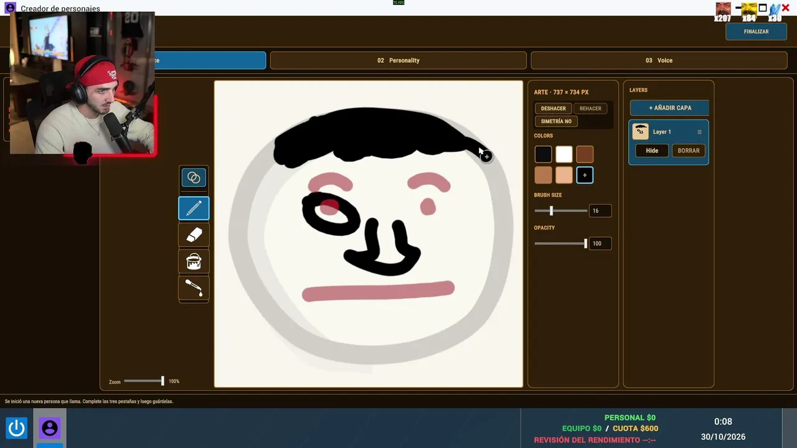Adjust the brush size slider handle

551,211
